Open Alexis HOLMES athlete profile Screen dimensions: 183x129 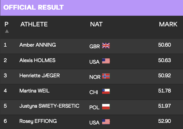point(37,60)
